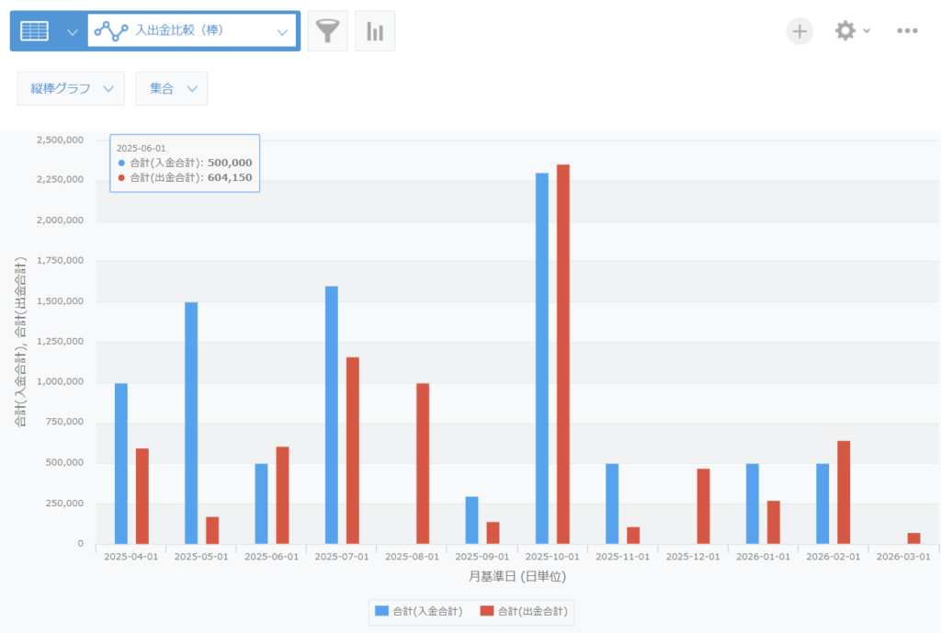Click the red legend color swatch
Image resolution: width=941 pixels, height=633 pixels.
487,611
